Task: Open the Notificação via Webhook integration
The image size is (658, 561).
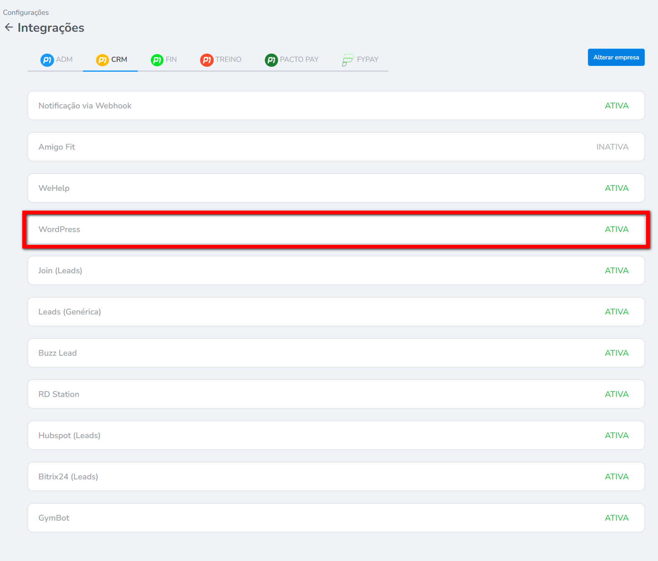Action: point(85,106)
